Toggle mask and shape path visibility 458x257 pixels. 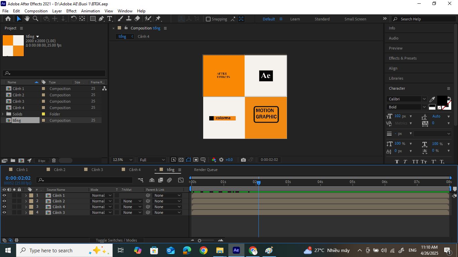(x=188, y=160)
